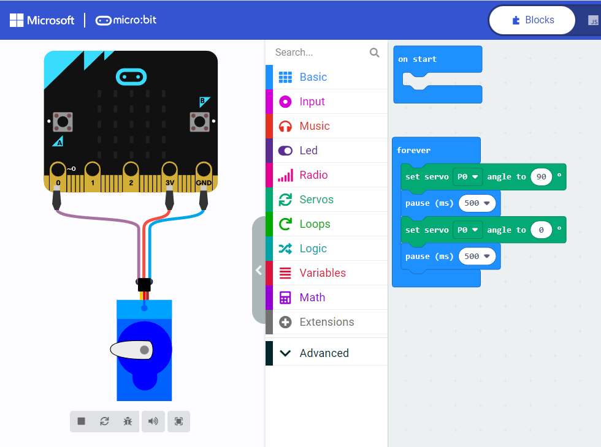This screenshot has height=447, width=601.
Task: Open first pause 500 ms dropdown
Action: (x=477, y=203)
